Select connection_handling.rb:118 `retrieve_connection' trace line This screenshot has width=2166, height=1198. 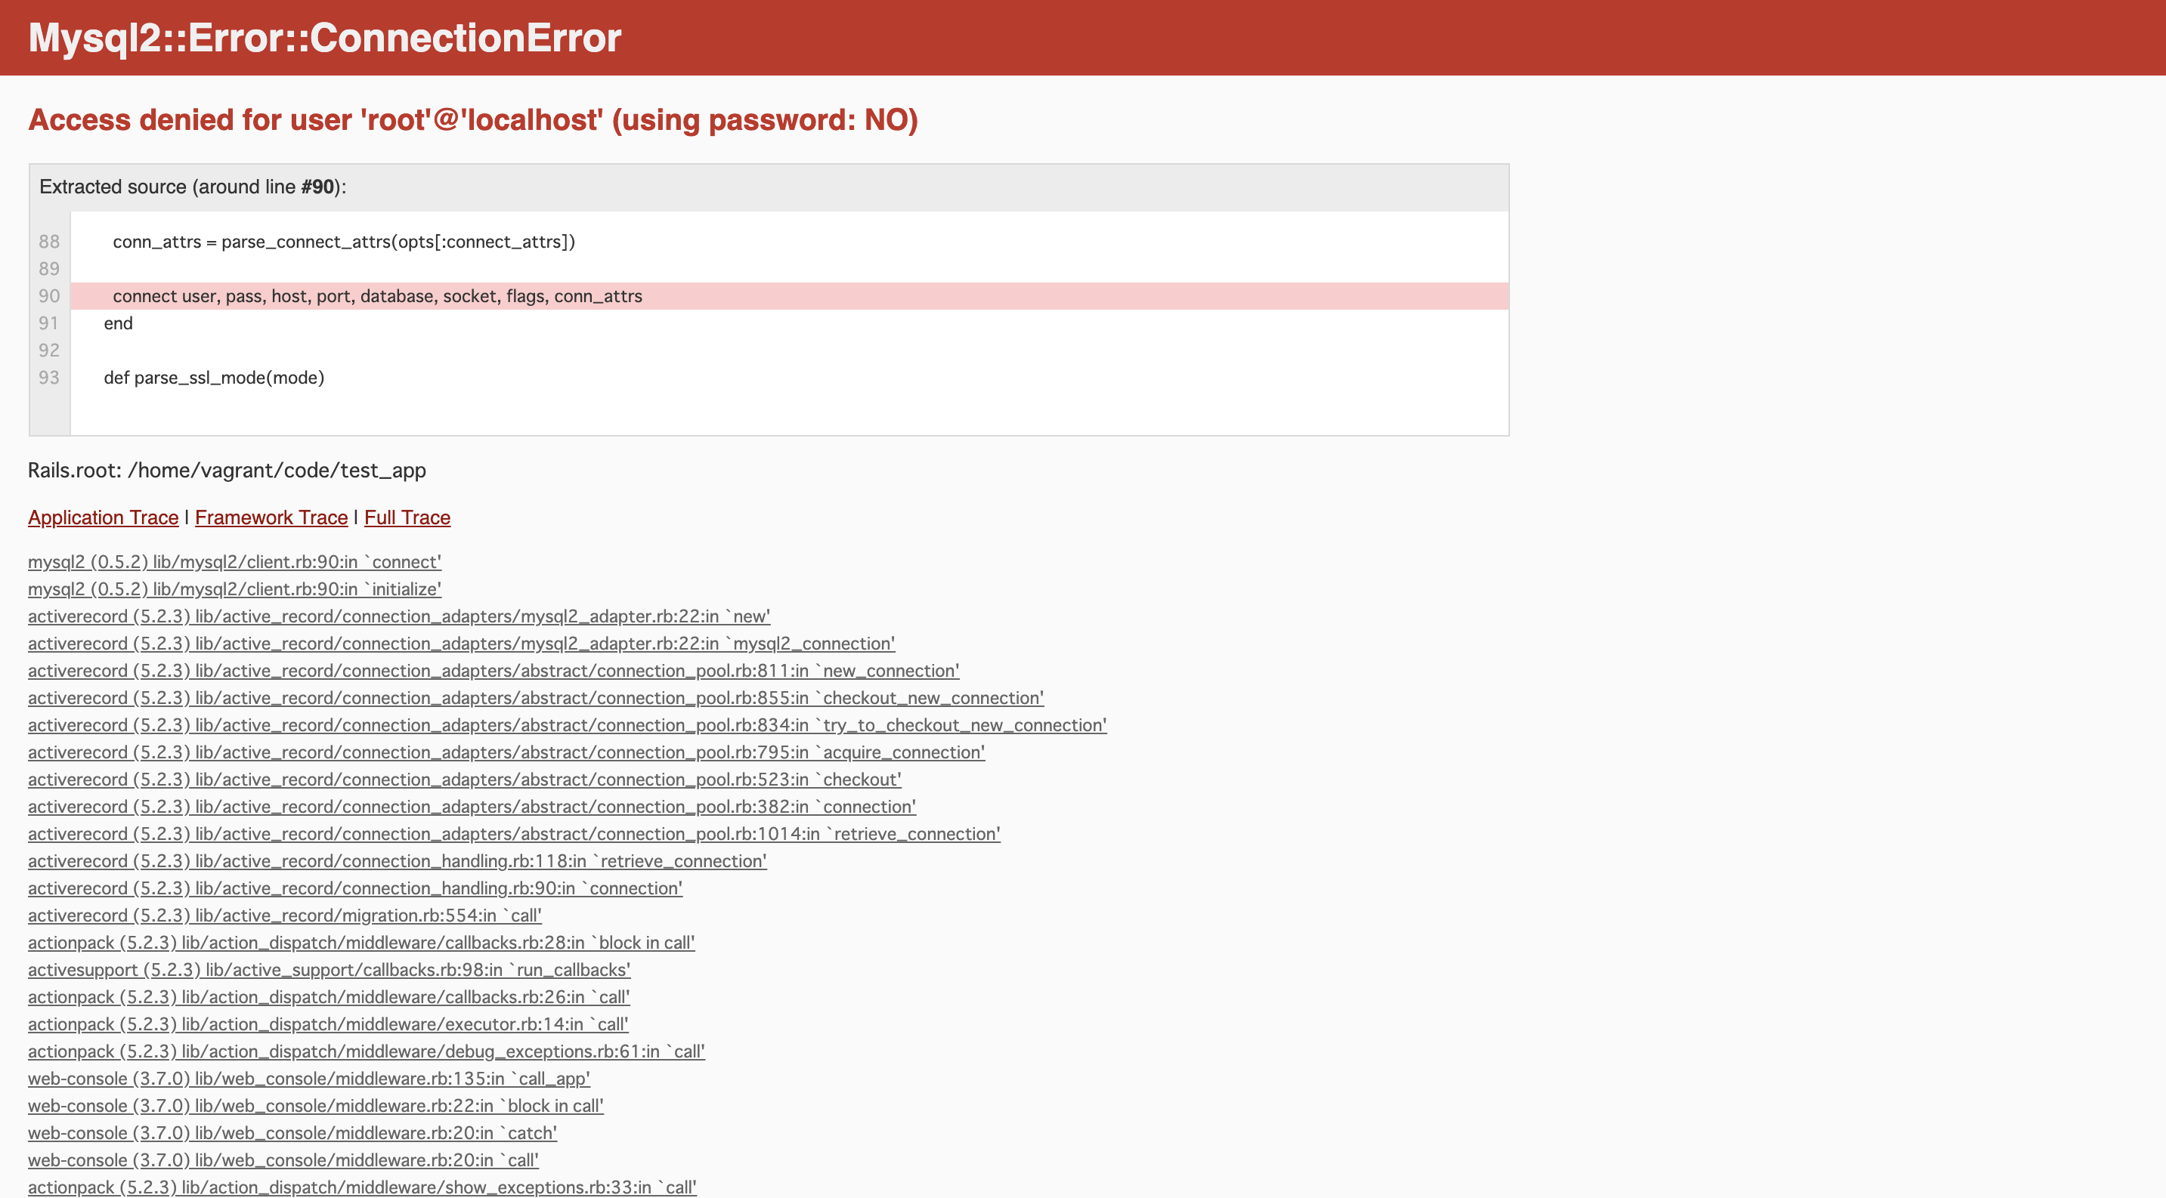click(x=397, y=861)
